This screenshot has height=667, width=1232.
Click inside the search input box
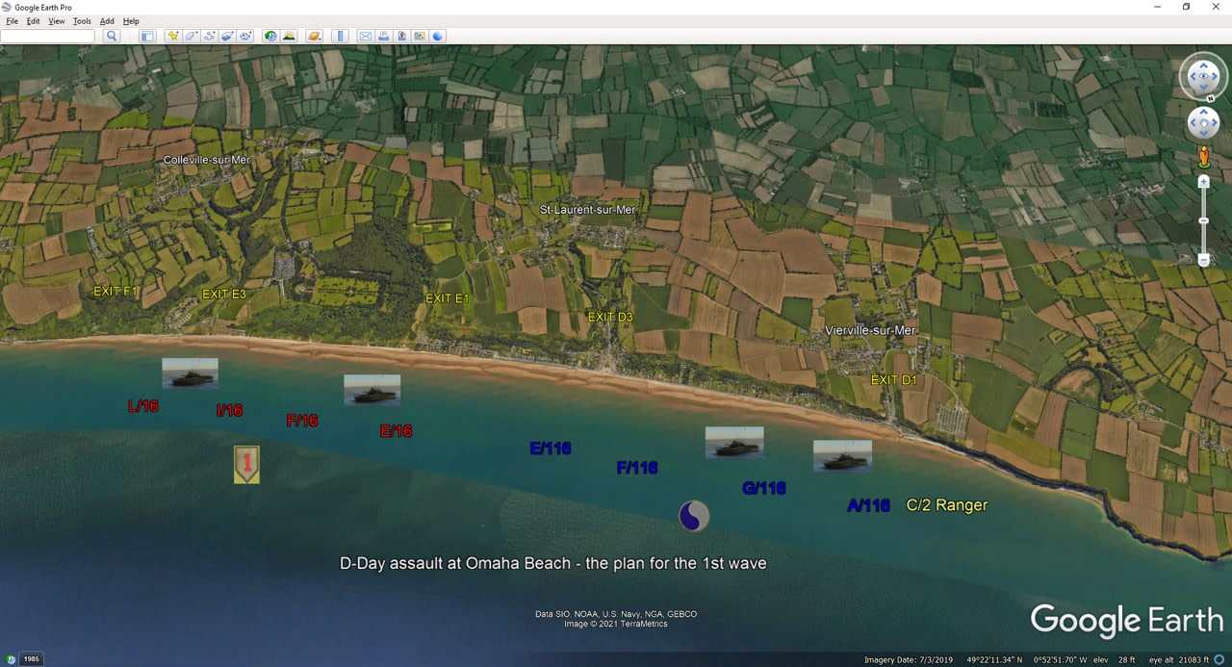pos(48,36)
